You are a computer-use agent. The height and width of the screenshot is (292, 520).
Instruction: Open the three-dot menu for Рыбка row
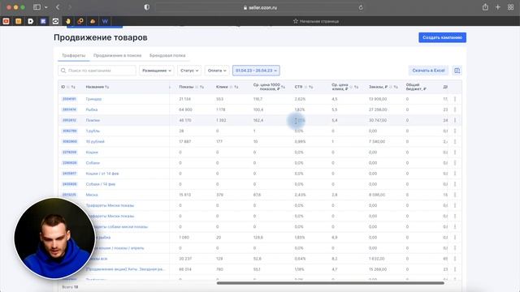(x=455, y=109)
